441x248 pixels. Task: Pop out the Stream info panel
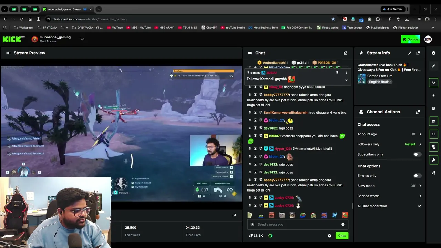418,53
